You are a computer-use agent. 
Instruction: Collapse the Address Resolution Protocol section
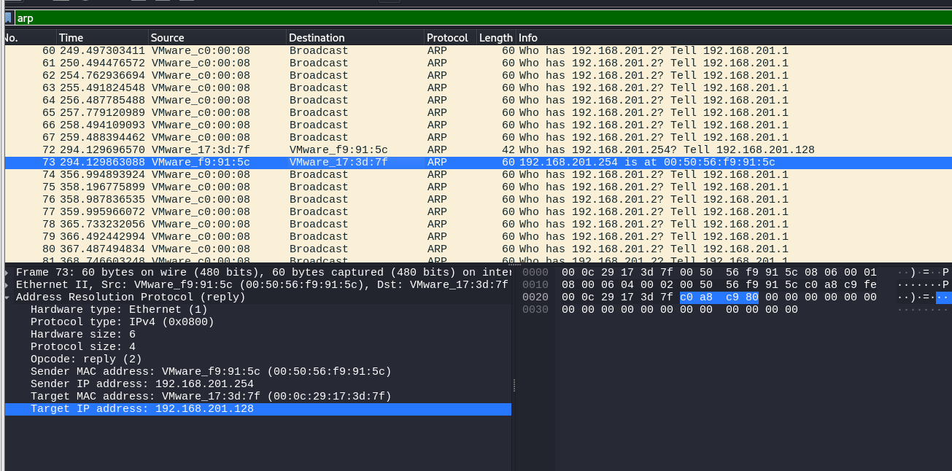(8, 297)
